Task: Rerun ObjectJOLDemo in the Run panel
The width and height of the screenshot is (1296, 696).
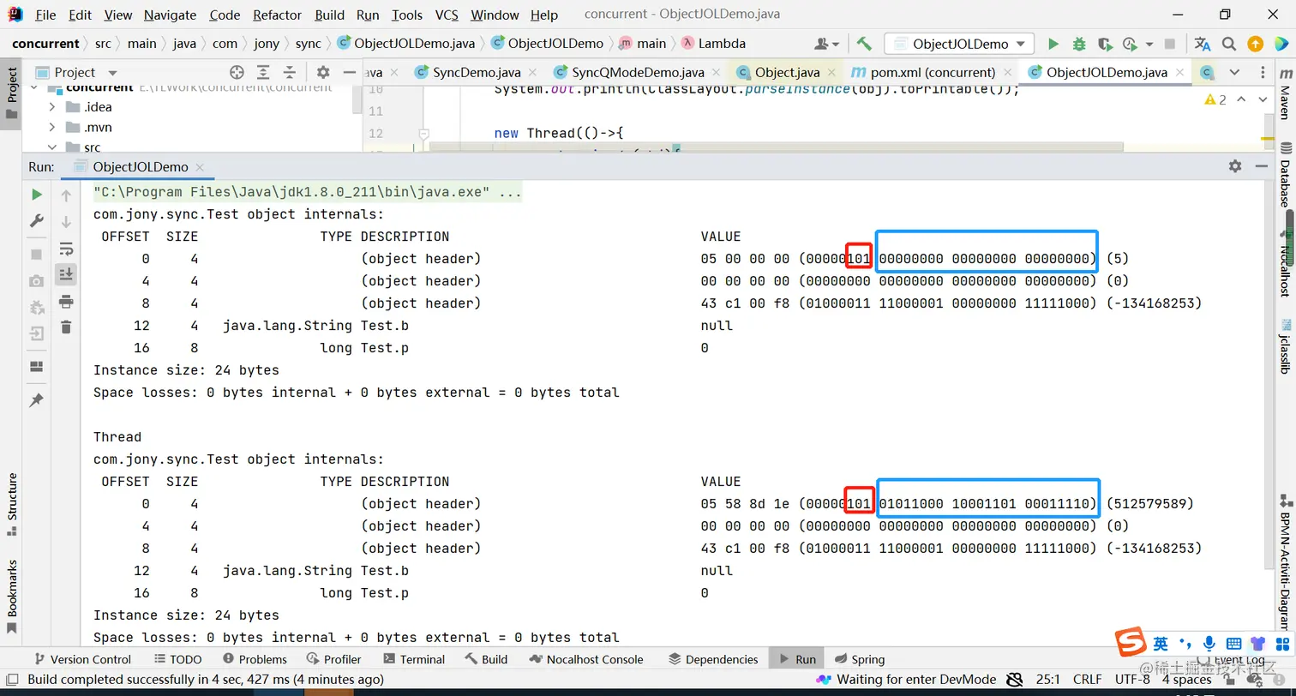Action: (x=37, y=195)
